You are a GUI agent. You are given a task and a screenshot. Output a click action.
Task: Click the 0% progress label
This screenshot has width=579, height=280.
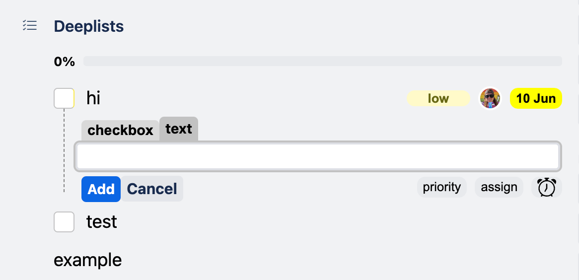pos(64,62)
